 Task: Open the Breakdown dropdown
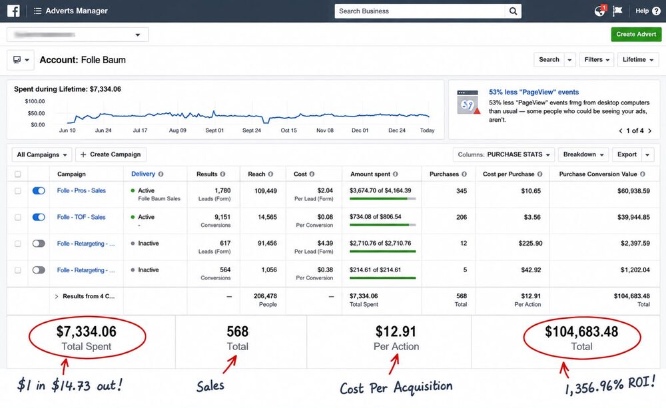coord(583,154)
